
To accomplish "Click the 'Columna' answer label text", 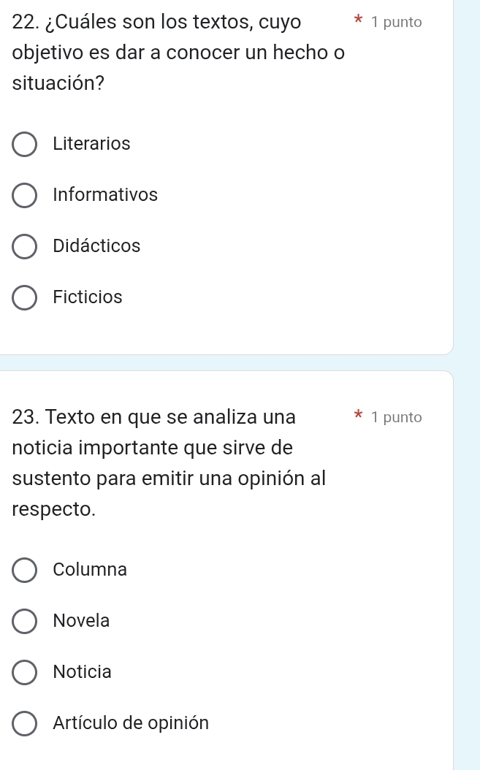I will pos(90,569).
